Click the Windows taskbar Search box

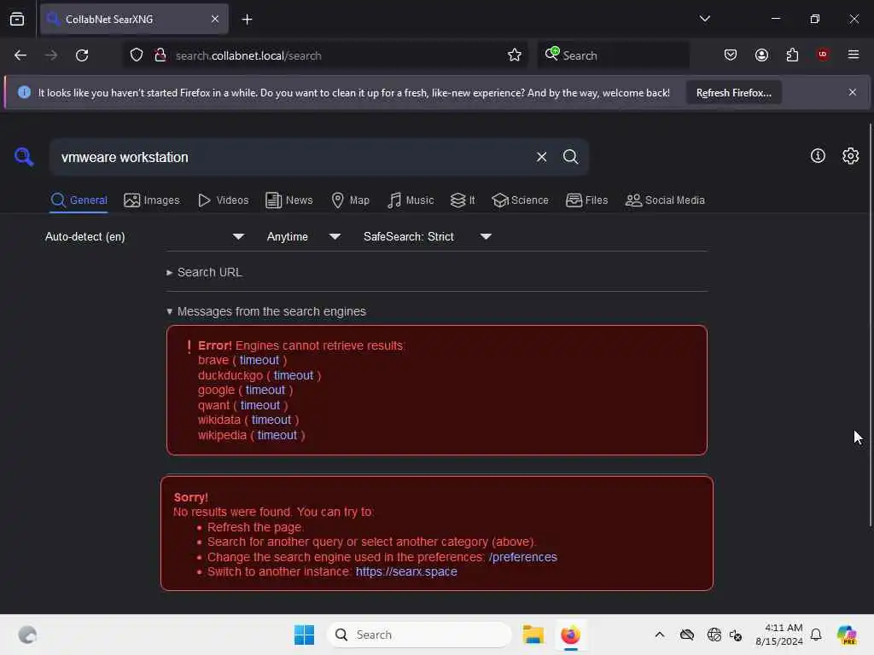[x=419, y=635]
